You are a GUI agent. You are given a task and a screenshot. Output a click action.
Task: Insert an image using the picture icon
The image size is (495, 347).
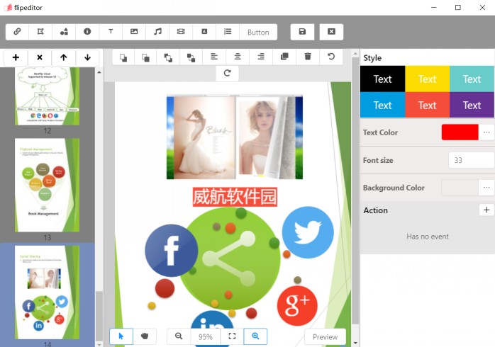(134, 32)
